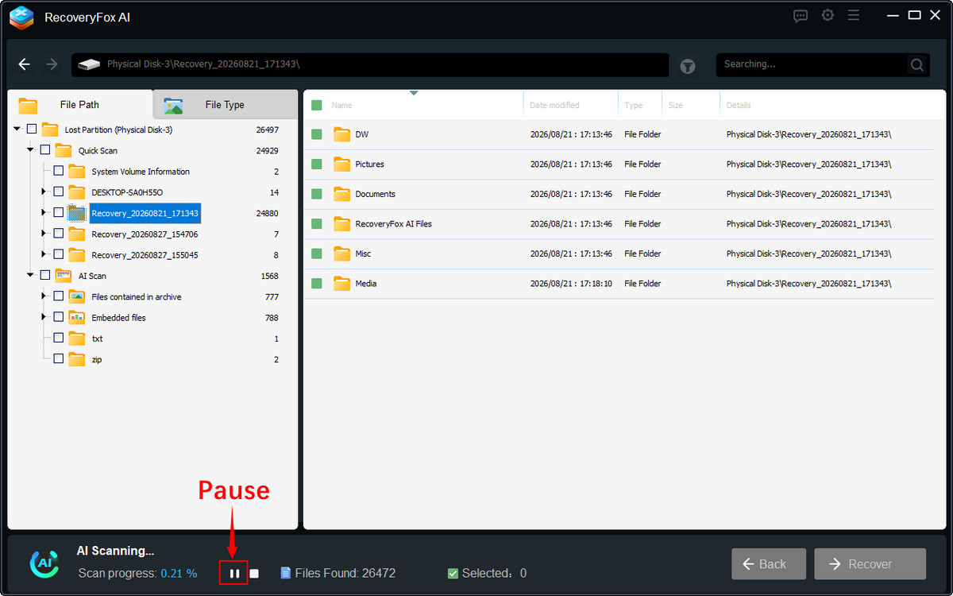Collapse the Lost Partition node
The width and height of the screenshot is (953, 596).
click(17, 130)
